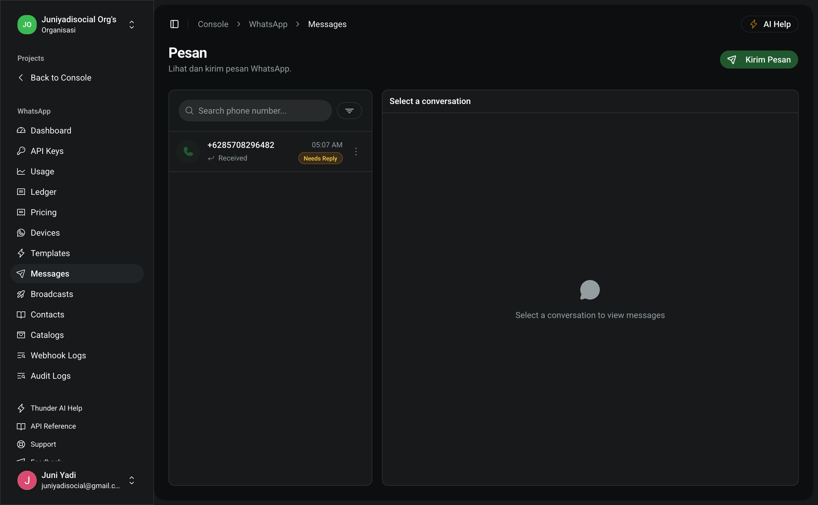Expand the Juniyadisocial Org's organization switcher
The height and width of the screenshot is (505, 818).
point(77,24)
